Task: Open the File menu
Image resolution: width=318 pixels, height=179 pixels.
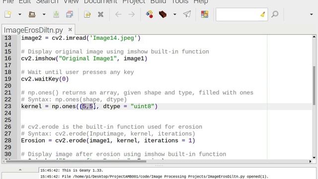Action: coord(8,1)
